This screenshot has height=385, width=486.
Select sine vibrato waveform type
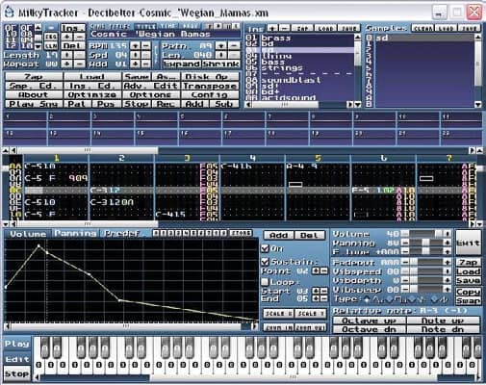click(x=368, y=299)
